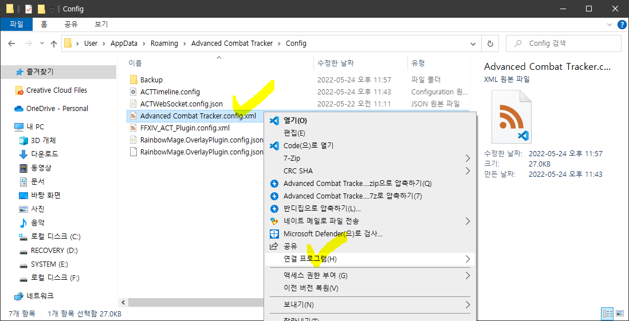Click AppData in the address breadcrumb

pyautogui.click(x=124, y=43)
